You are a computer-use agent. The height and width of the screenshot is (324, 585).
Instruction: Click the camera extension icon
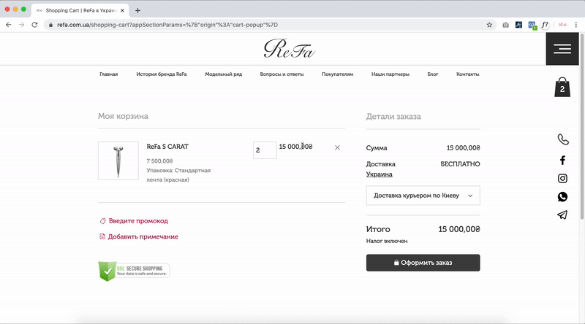pos(505,25)
